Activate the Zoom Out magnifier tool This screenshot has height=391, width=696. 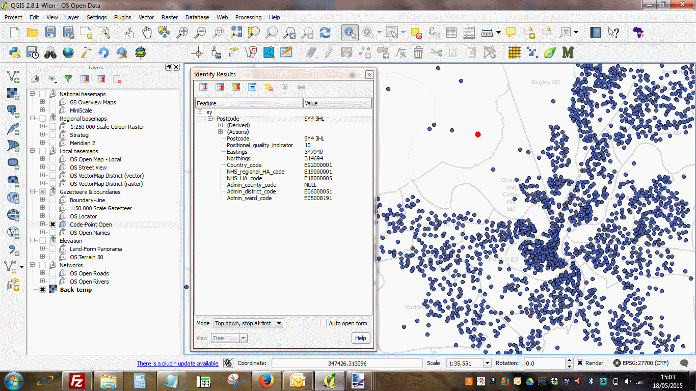(200, 33)
